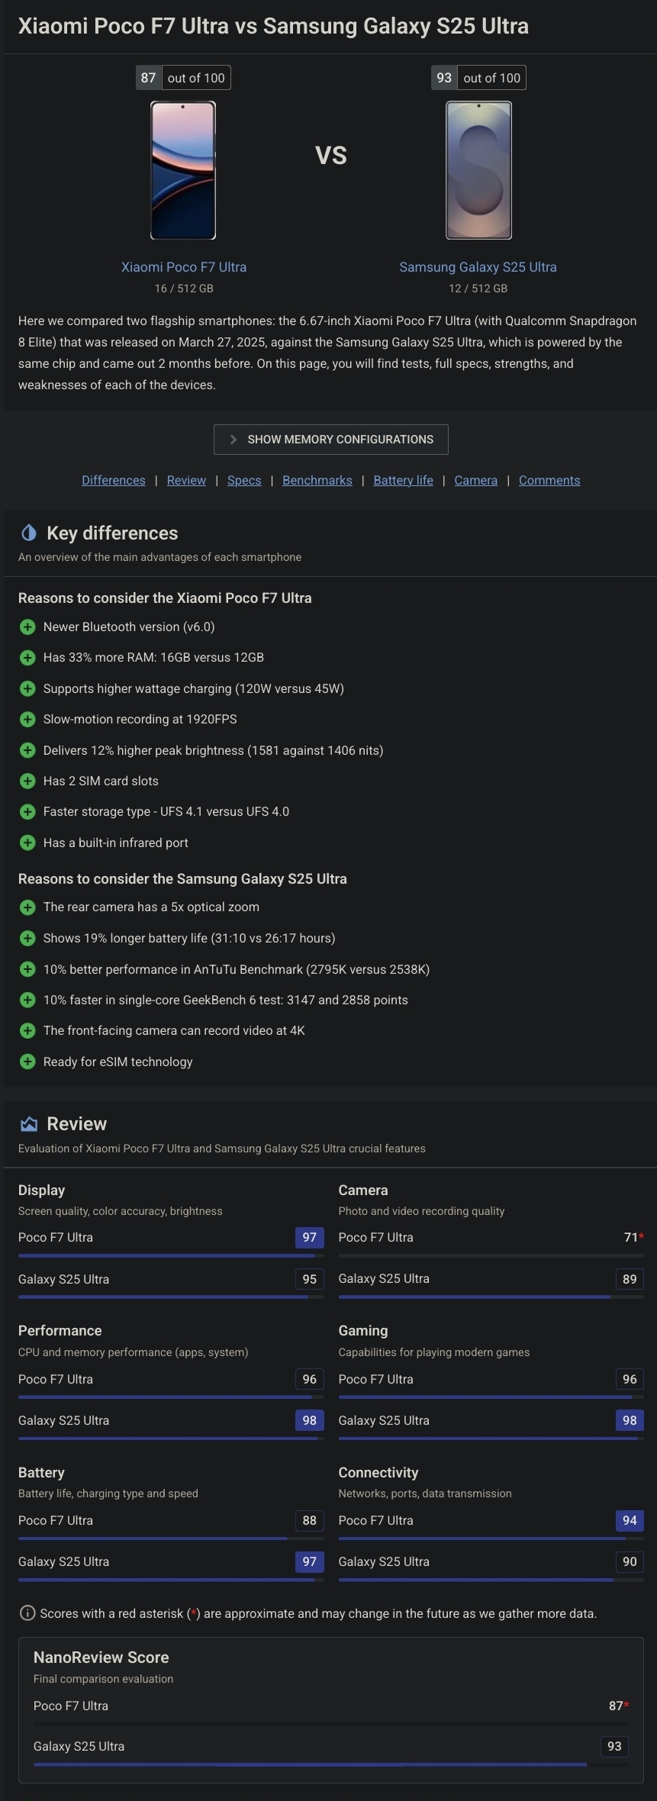Screen dimensions: 657x1801
Task: Click the Key differences droplet icon
Action: 29,533
